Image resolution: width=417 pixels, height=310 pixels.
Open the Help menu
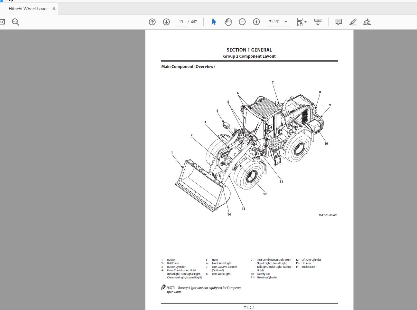[9, 1]
